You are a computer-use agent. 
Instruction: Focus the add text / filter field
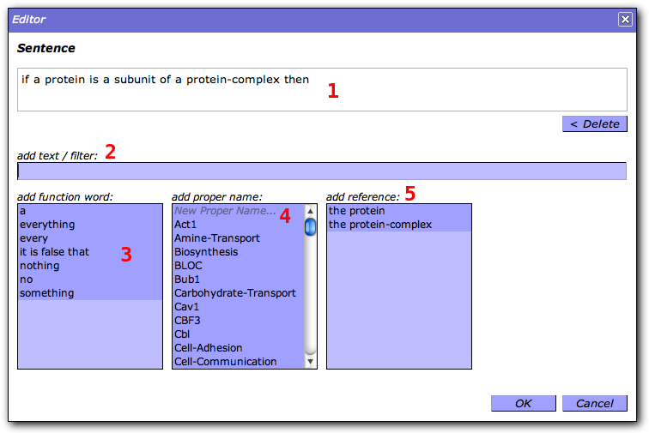click(322, 171)
